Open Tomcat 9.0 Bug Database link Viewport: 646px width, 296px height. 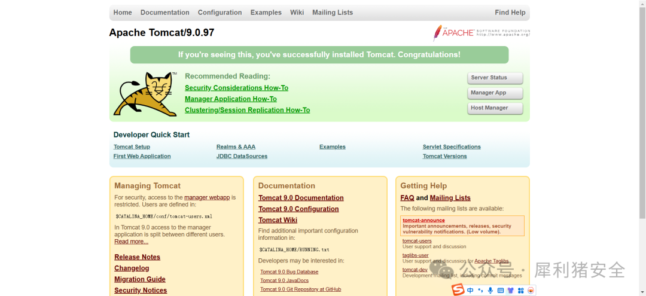point(290,271)
